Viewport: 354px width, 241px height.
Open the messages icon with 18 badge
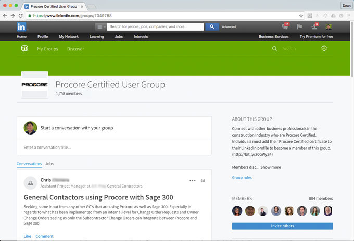click(x=285, y=26)
